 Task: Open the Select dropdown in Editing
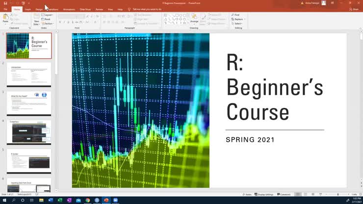(237, 24)
